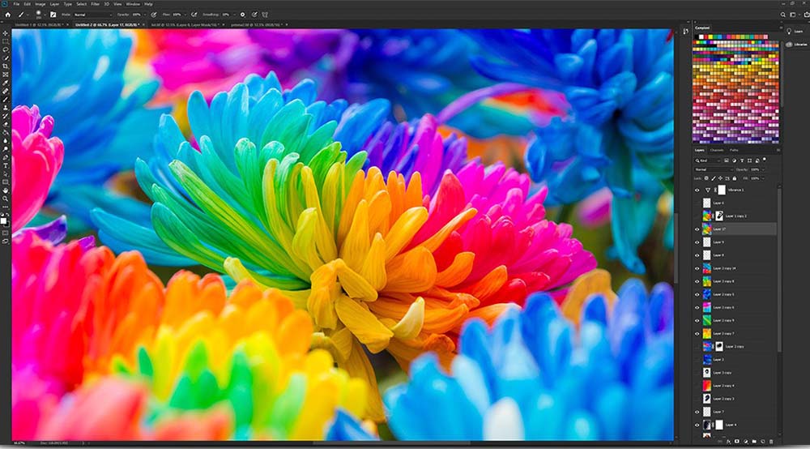Filter layers by type layers (T icon)

point(742,160)
